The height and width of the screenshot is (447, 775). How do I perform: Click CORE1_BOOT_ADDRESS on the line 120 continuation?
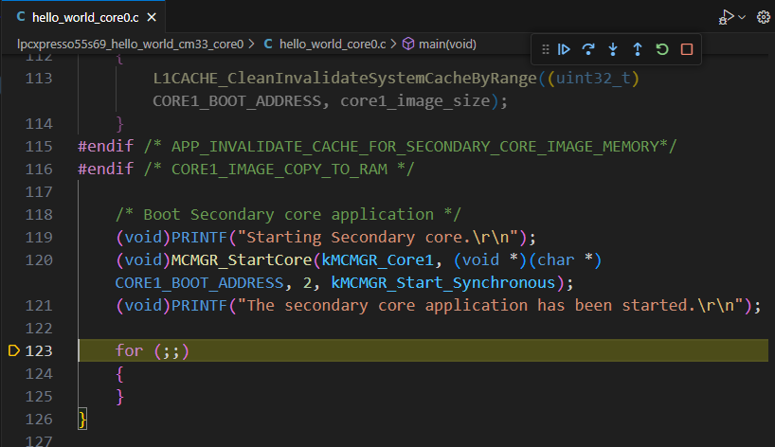tap(199, 282)
